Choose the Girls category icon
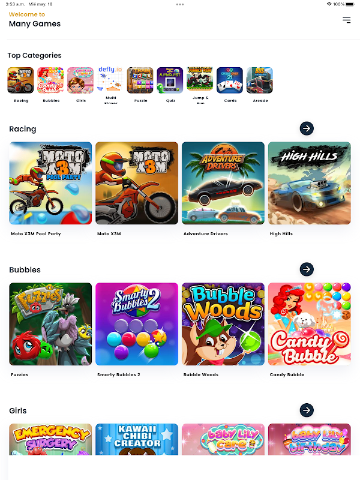360x480 pixels. coord(80,80)
